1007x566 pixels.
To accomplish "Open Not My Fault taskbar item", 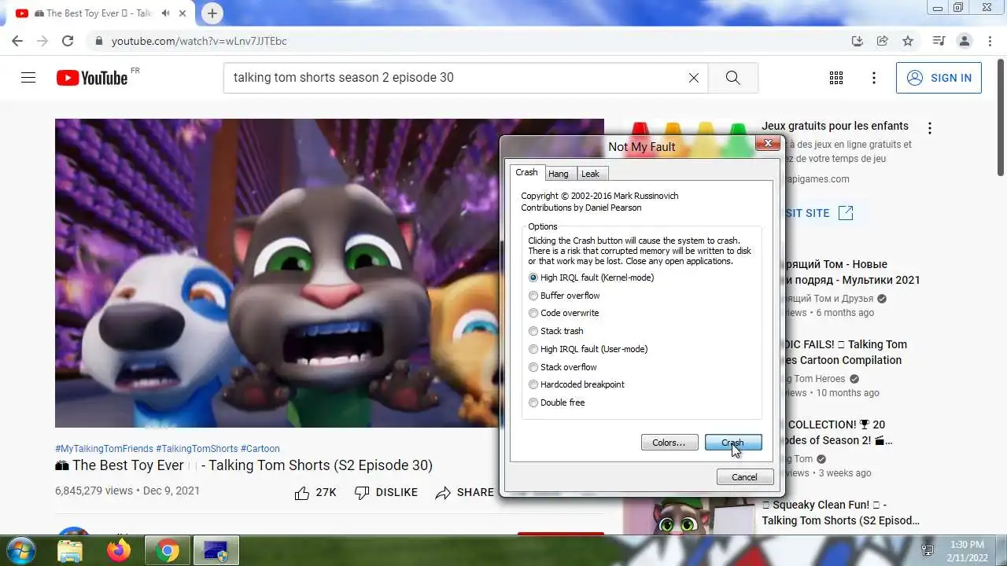I will pos(216,551).
